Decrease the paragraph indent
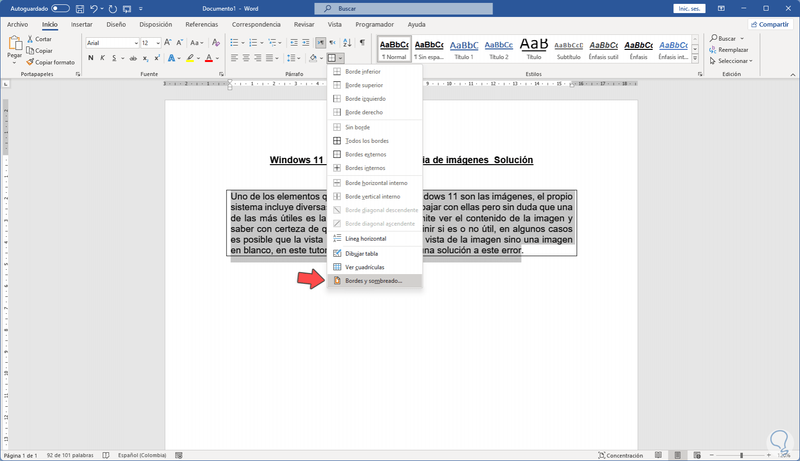Image resolution: width=800 pixels, height=461 pixels. pos(294,43)
